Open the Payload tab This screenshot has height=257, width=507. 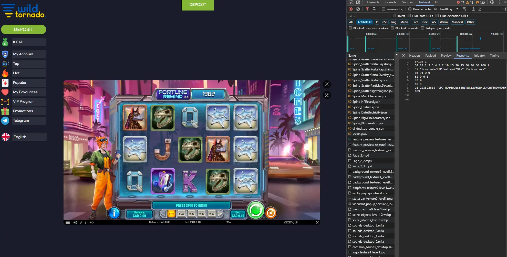click(430, 55)
